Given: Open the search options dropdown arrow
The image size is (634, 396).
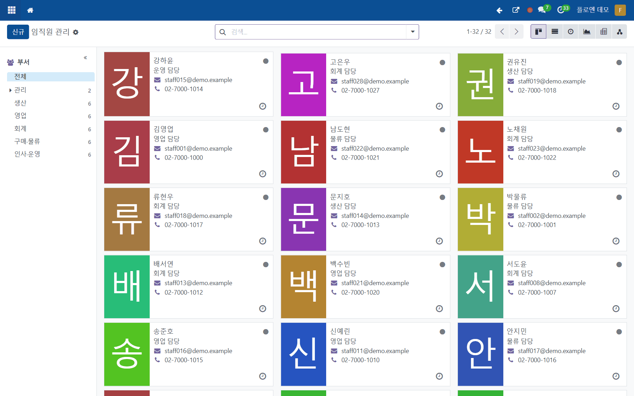Looking at the screenshot, I should pos(412,32).
